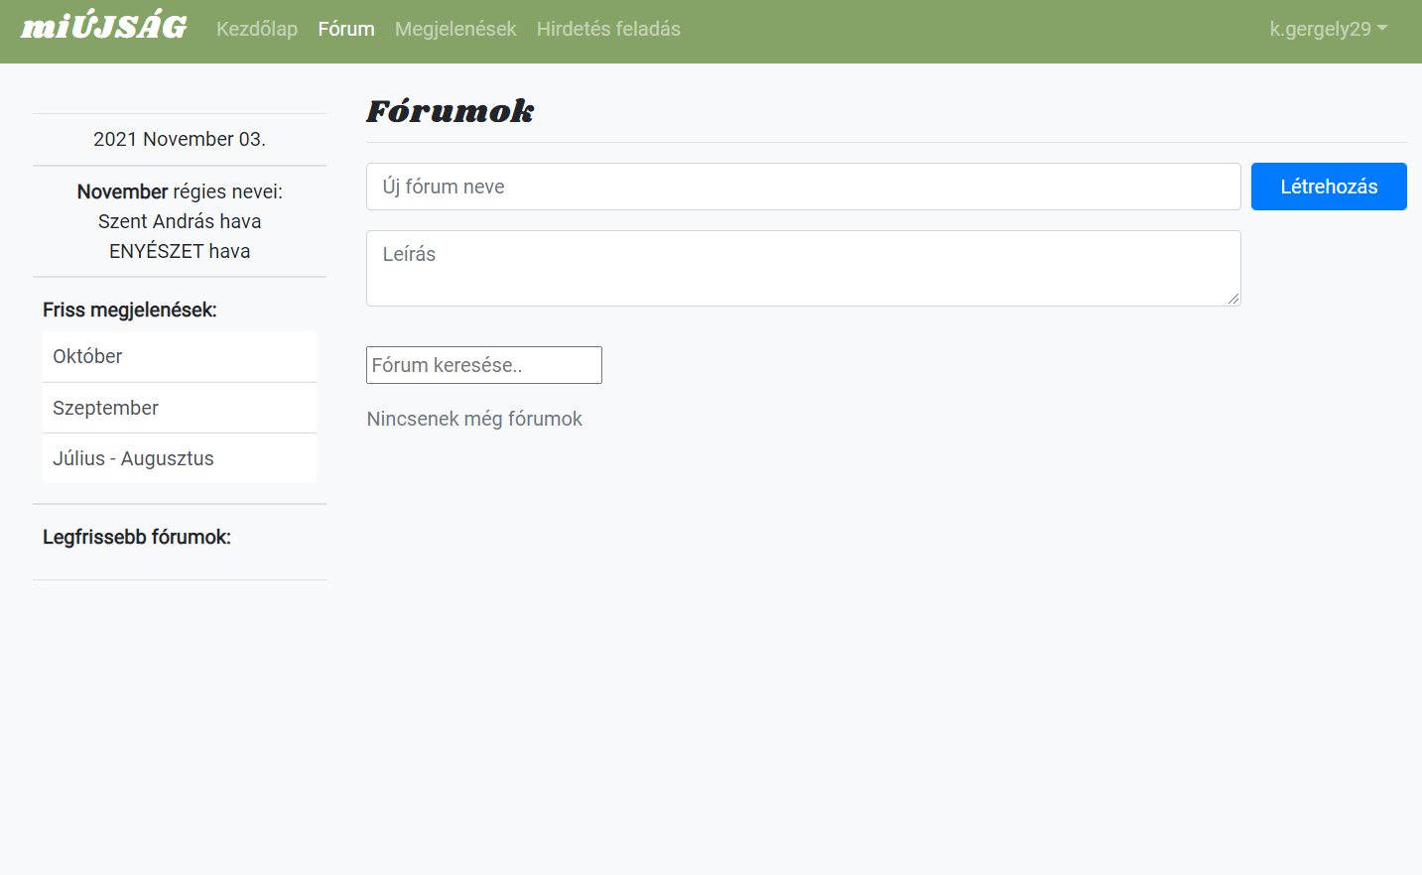Focus the Új fórum neve input

[804, 187]
